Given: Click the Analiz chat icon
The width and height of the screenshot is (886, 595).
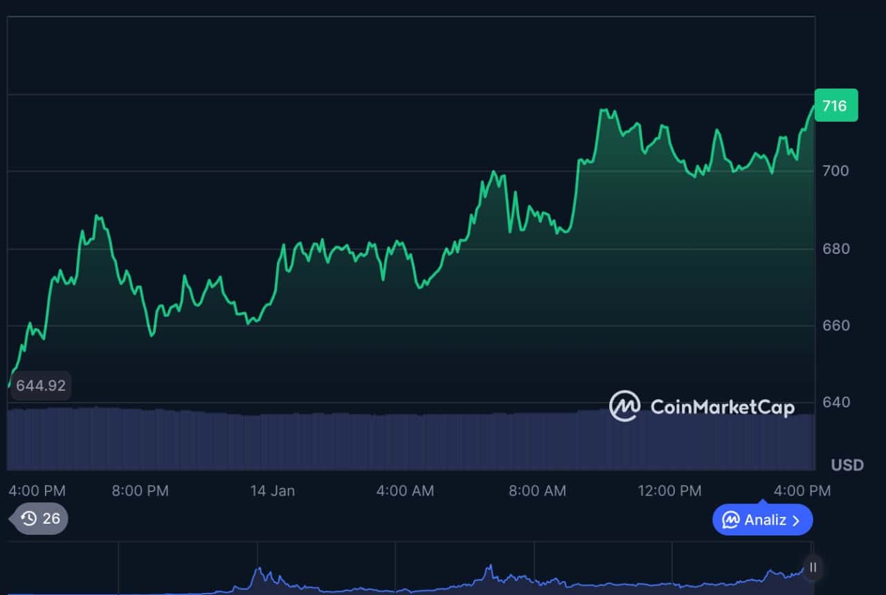Looking at the screenshot, I should 731,520.
